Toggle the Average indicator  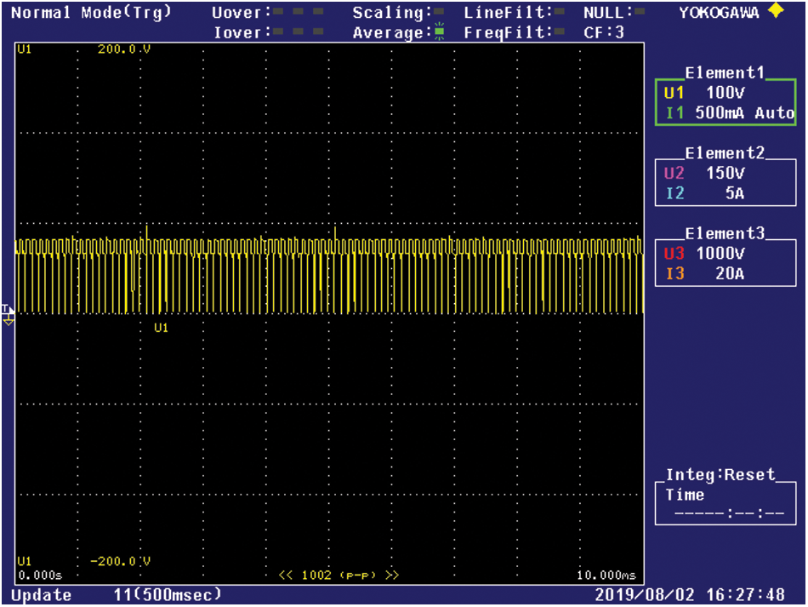point(439,32)
